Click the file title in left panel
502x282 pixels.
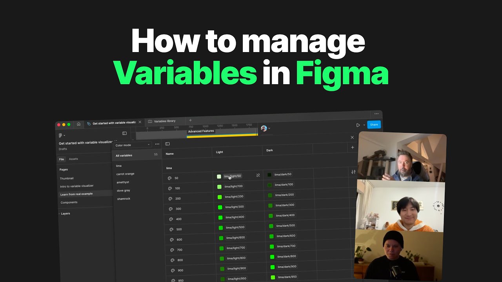[86, 143]
